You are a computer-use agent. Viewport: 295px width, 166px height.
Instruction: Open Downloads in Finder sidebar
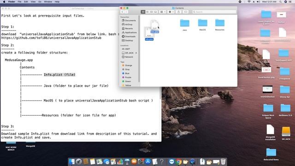[x=129, y=36]
